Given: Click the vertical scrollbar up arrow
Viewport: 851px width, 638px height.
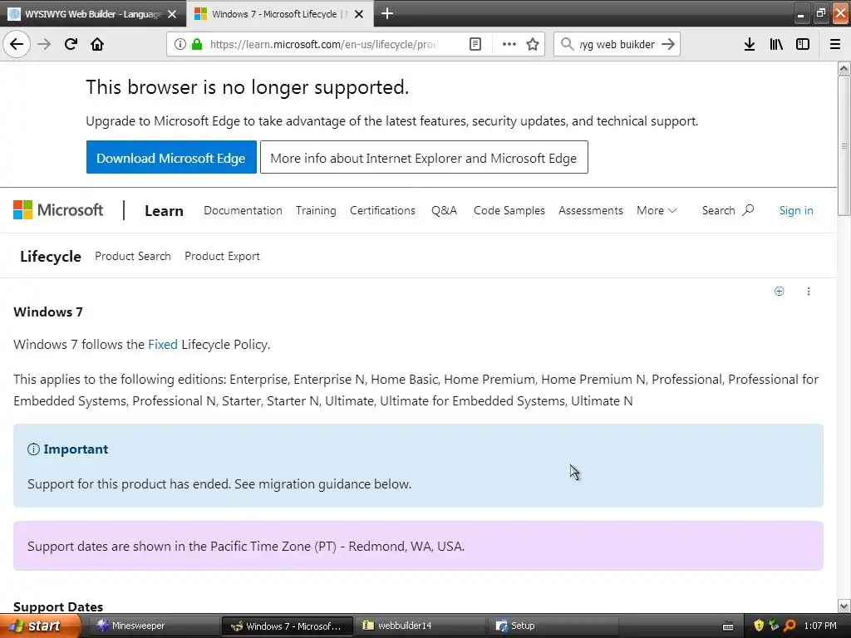Looking at the screenshot, I should click(844, 68).
